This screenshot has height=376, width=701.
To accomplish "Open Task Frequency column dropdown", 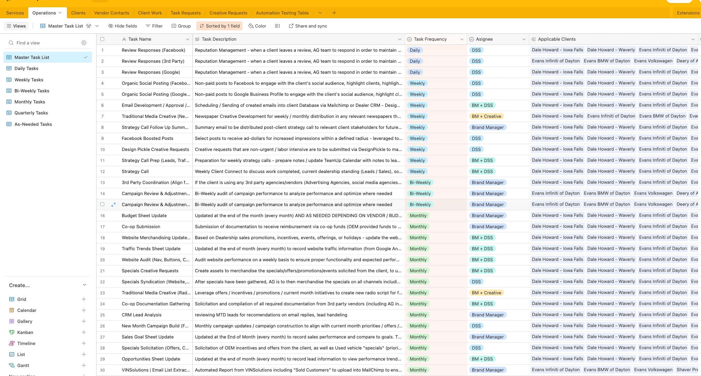I will pyautogui.click(x=462, y=39).
